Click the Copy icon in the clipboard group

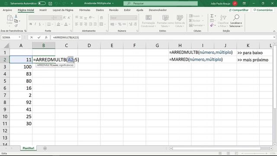(16, 21)
